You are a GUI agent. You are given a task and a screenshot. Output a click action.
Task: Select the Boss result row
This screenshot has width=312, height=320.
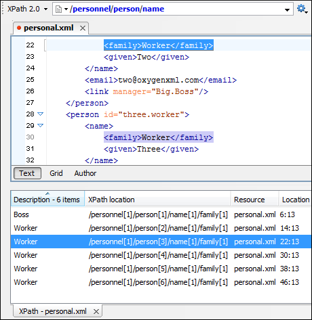point(161,214)
